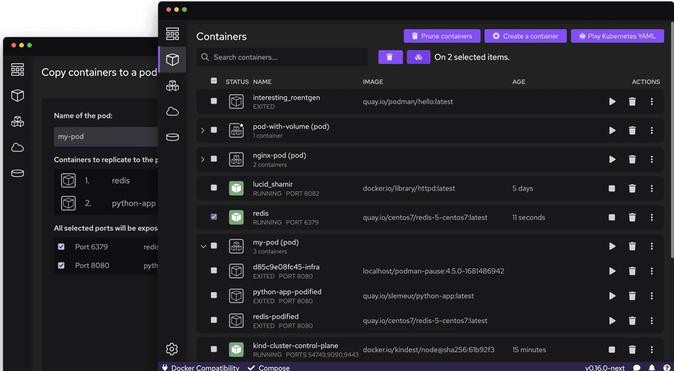This screenshot has width=674, height=371.
Task: Click the Prune containers button
Action: click(442, 36)
